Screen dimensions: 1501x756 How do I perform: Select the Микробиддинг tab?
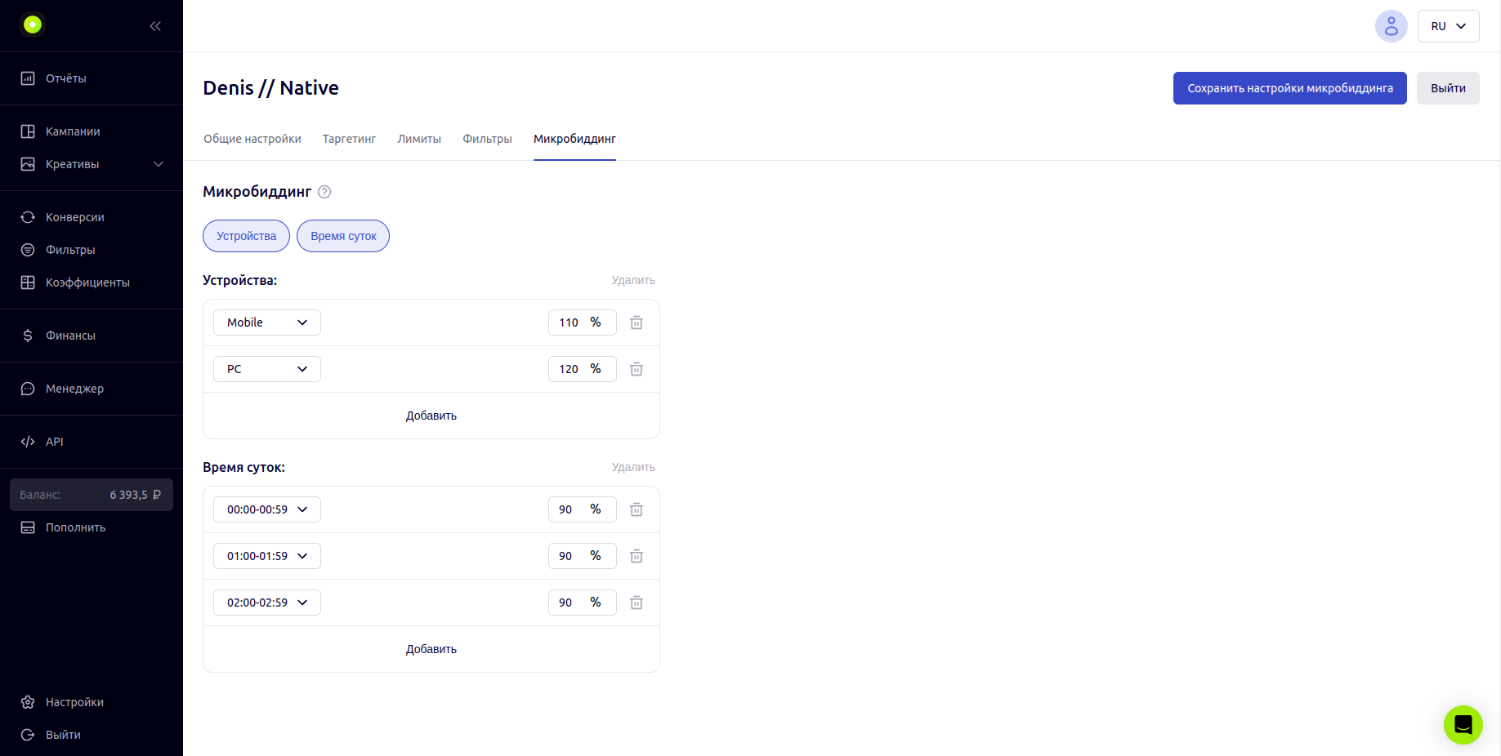click(574, 139)
